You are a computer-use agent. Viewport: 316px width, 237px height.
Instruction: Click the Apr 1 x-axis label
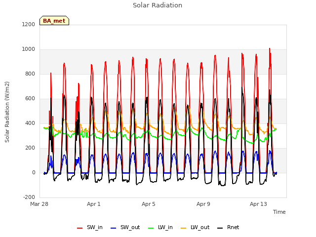tap(94, 204)
